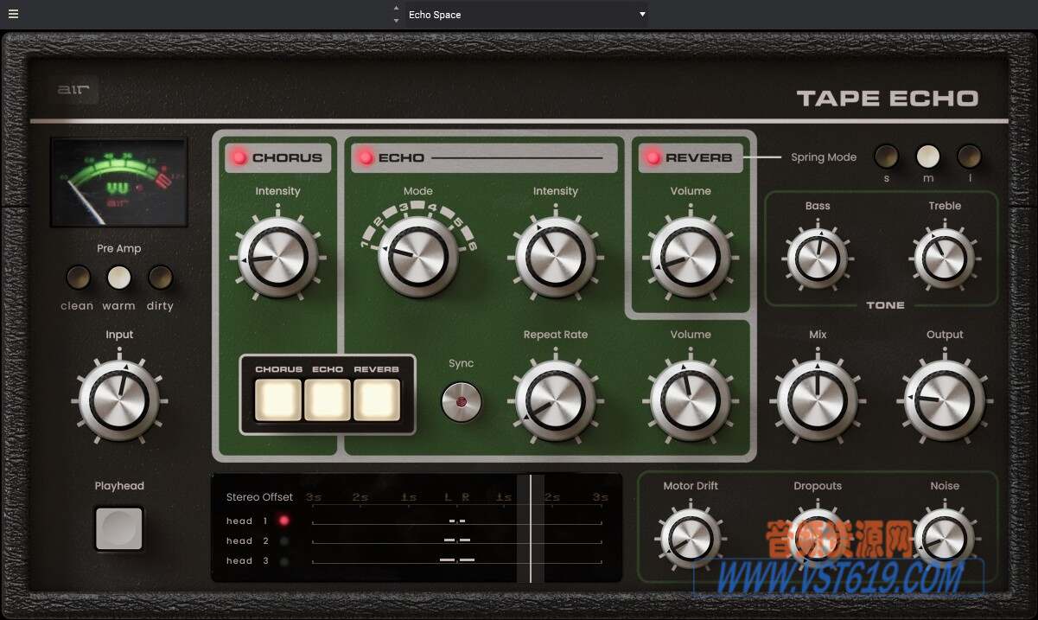1038x620 pixels.
Task: Click the Dropouts knob
Action: [x=818, y=539]
